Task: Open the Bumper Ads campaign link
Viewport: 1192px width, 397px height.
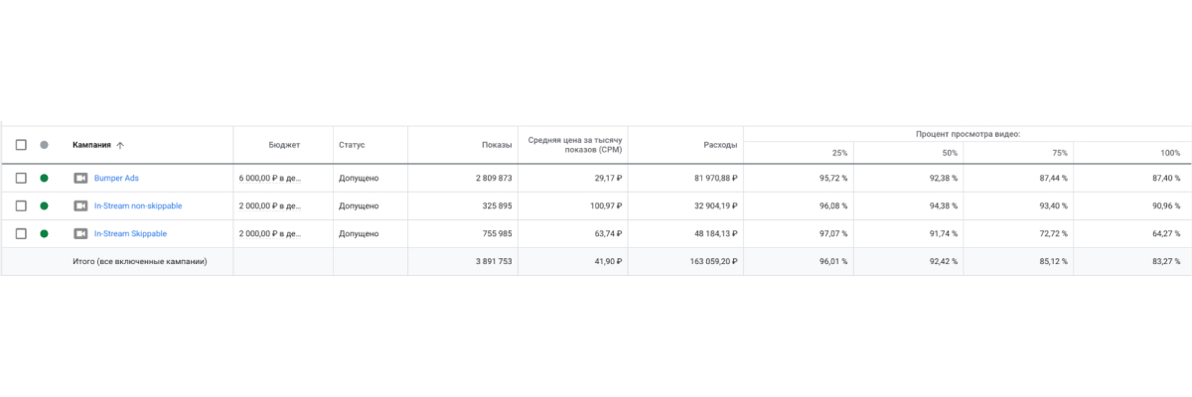Action: tap(116, 179)
